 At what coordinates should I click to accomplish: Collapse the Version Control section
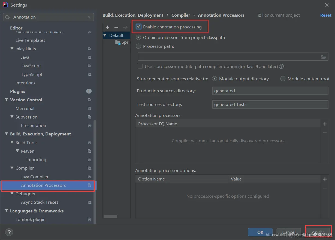click(x=7, y=100)
